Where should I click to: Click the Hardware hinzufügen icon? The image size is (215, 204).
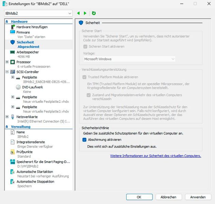pos(13,27)
